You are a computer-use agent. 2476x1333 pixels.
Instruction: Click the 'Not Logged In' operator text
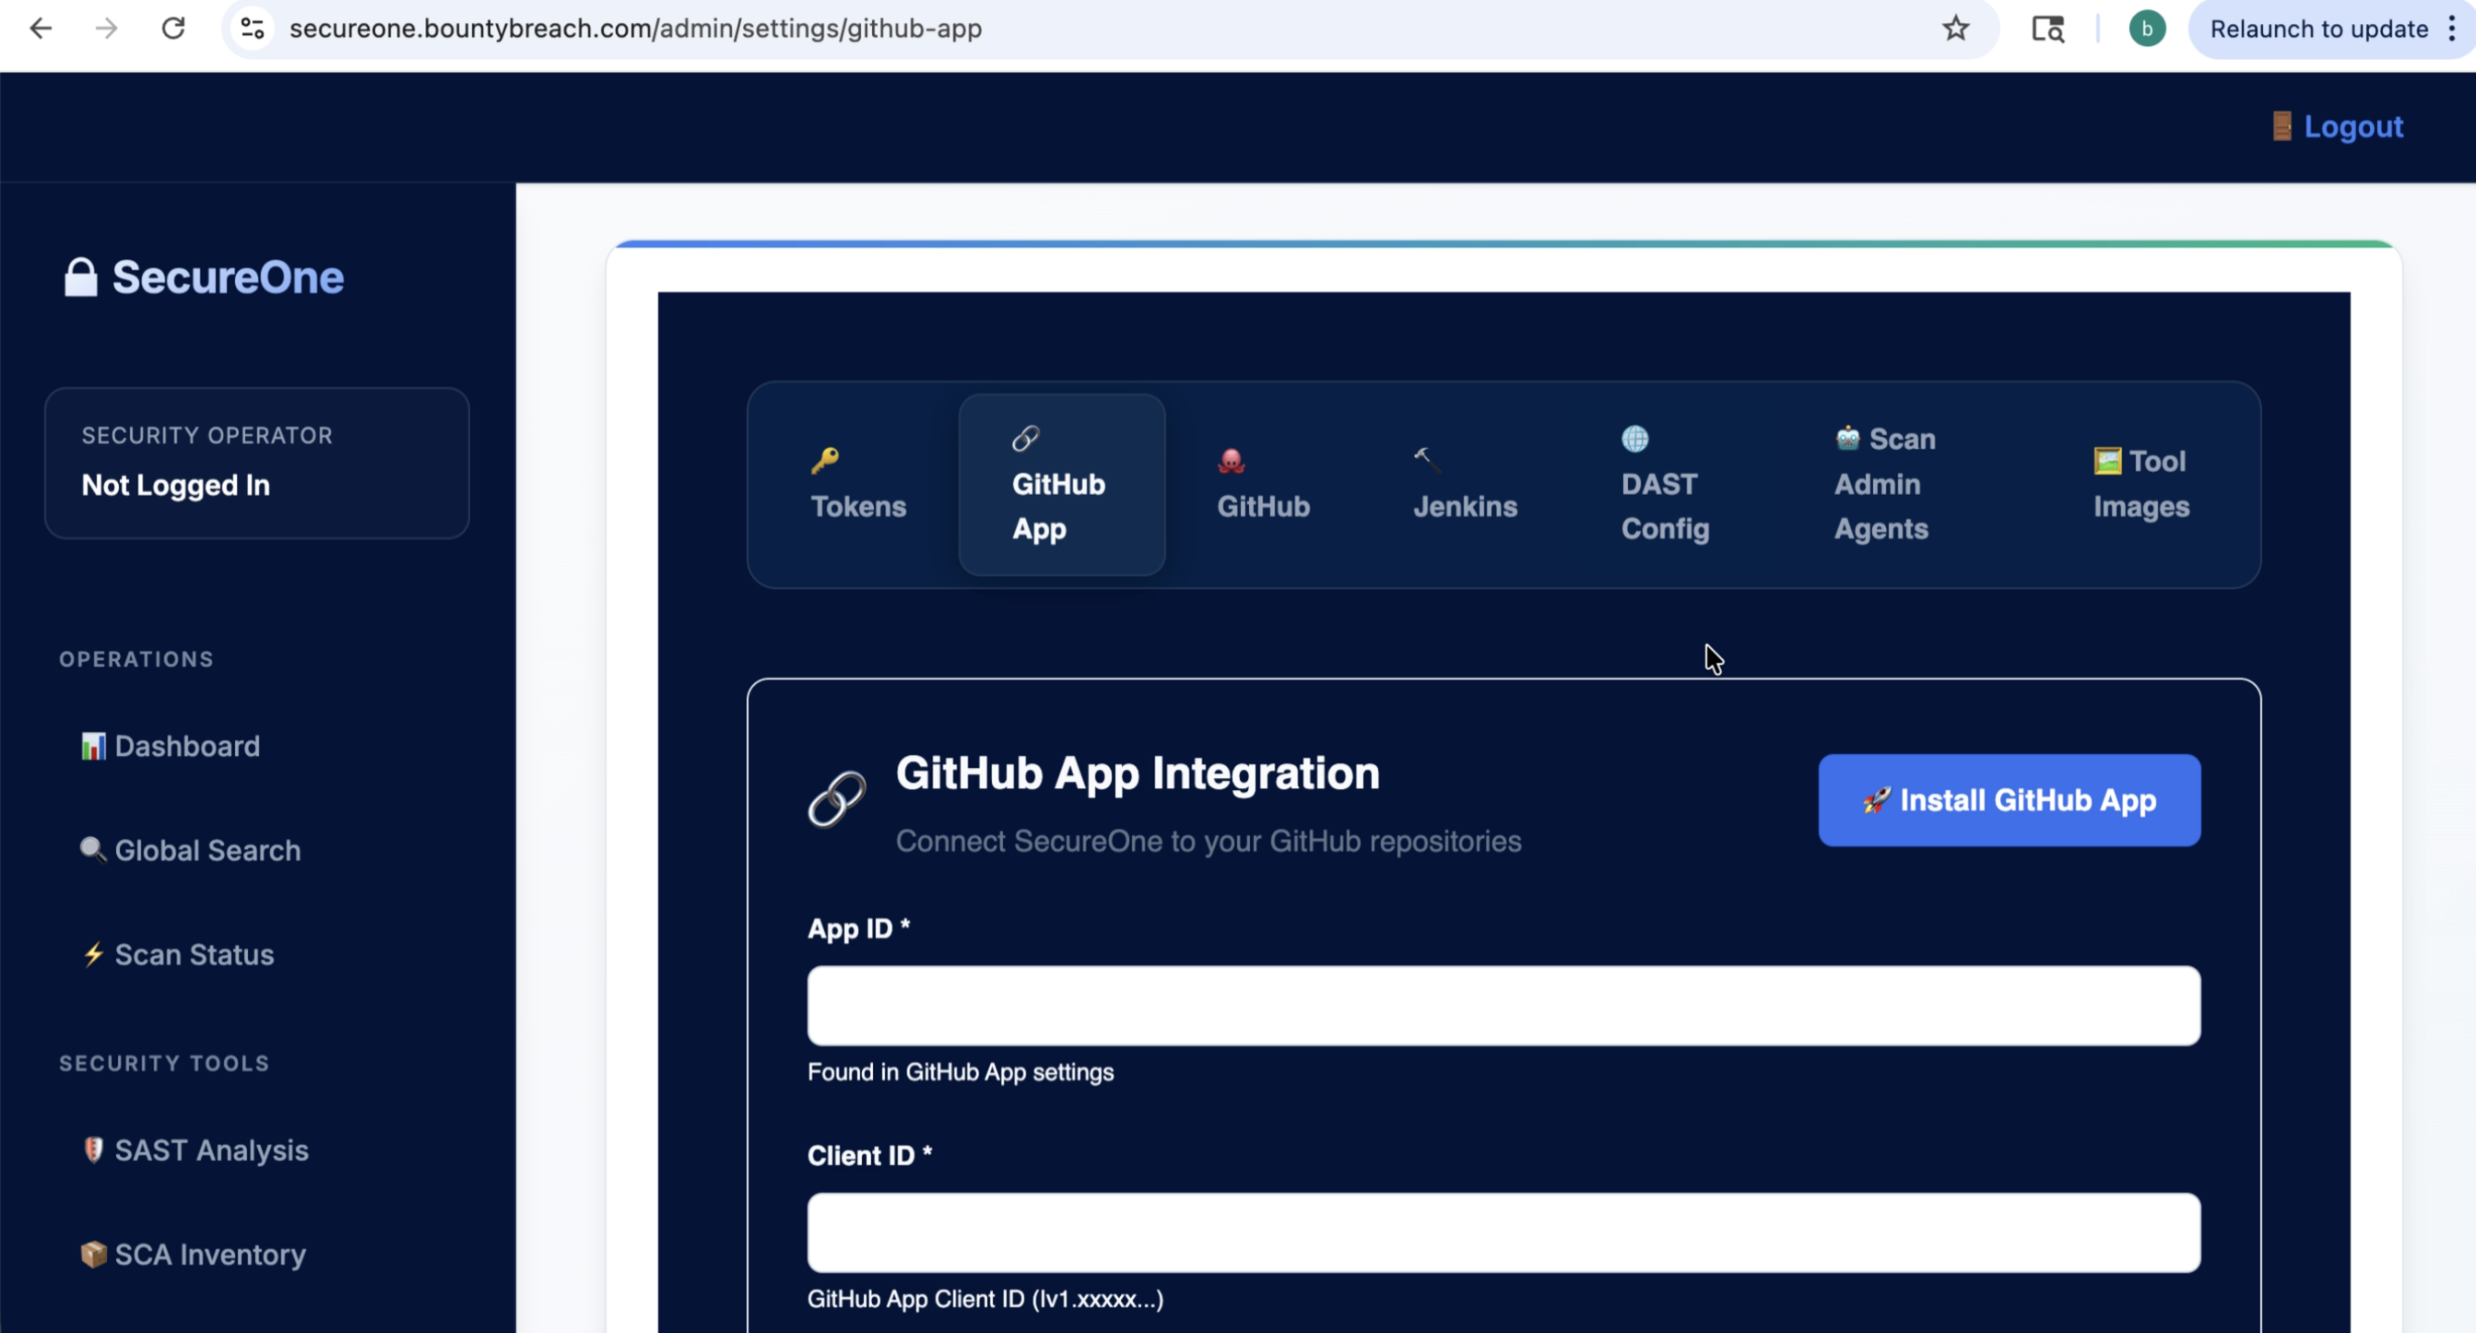click(x=176, y=485)
